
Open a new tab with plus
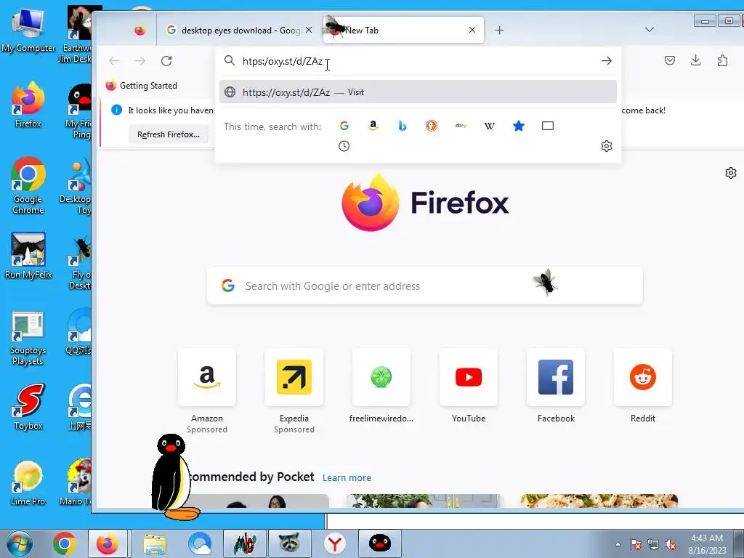click(x=499, y=31)
